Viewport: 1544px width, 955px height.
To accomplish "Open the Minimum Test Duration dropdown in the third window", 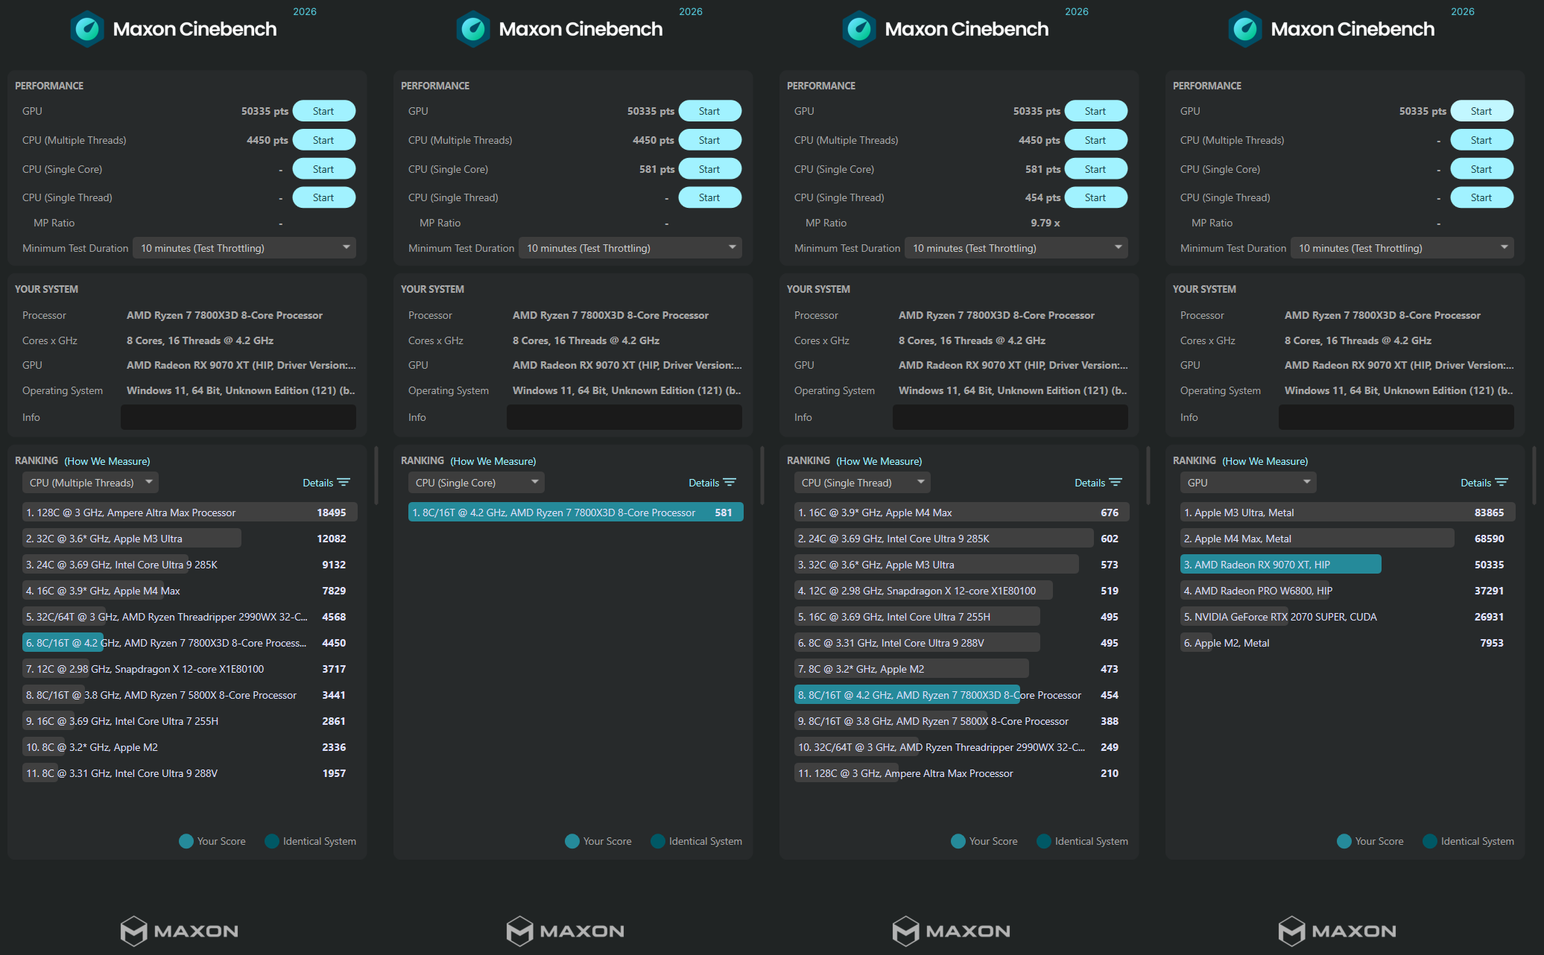I will 1016,248.
